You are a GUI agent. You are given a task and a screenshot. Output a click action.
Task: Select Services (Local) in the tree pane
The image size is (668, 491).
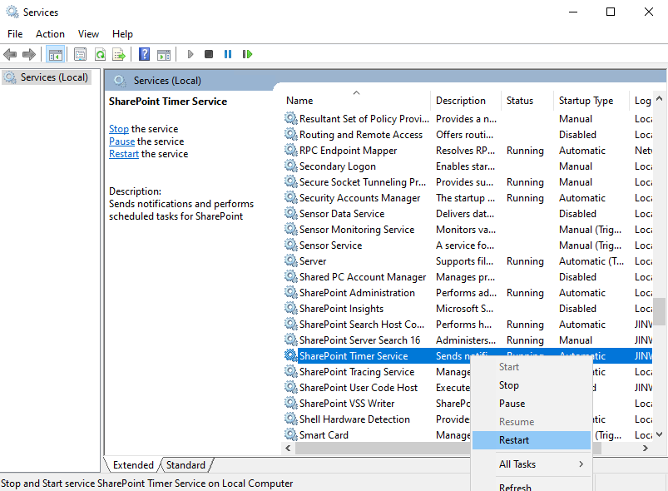tap(47, 77)
